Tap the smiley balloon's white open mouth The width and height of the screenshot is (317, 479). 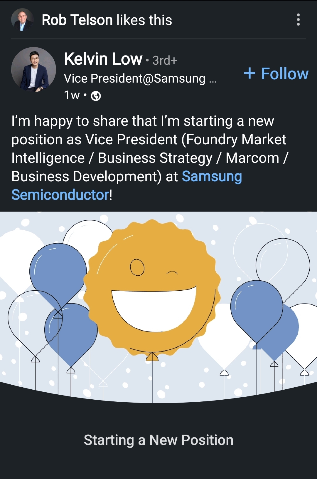point(154,309)
